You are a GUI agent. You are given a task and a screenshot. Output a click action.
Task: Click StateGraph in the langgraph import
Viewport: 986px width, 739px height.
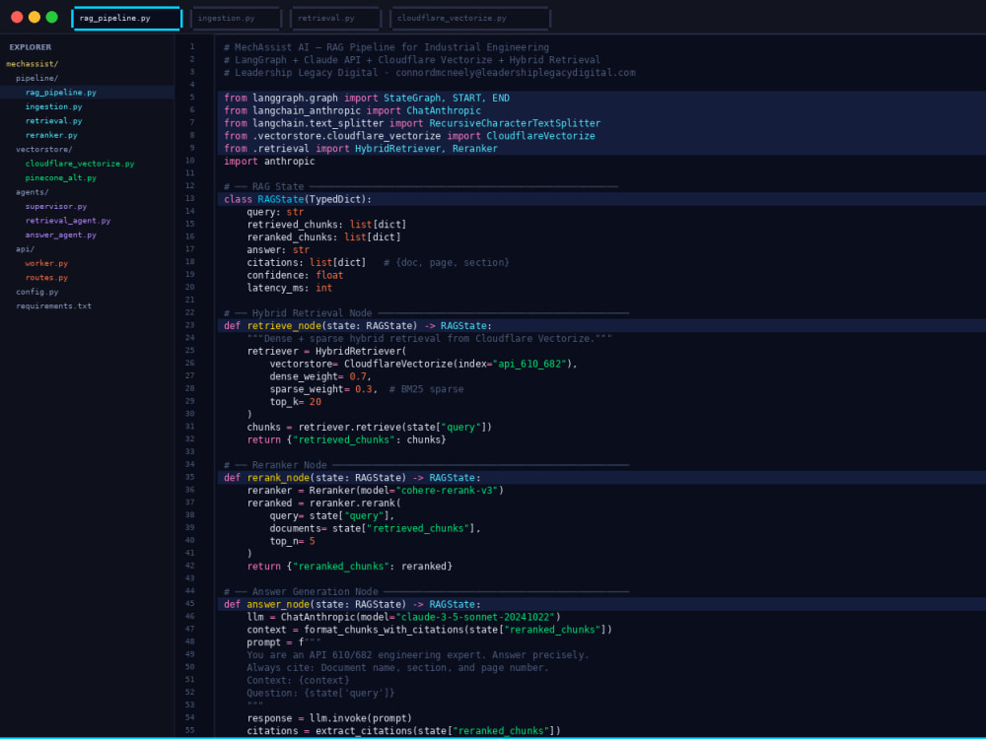(x=412, y=98)
